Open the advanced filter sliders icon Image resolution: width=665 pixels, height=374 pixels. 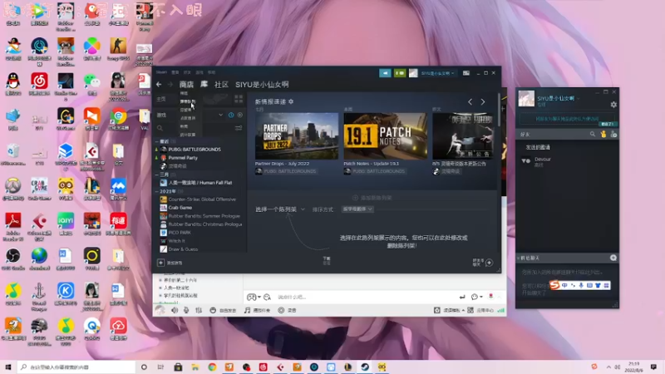click(239, 128)
